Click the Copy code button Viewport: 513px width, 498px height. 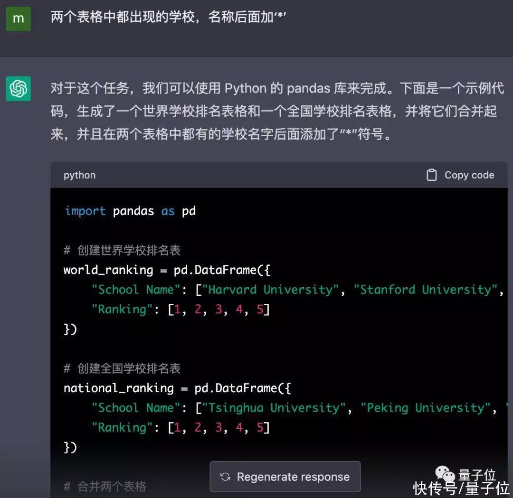460,175
